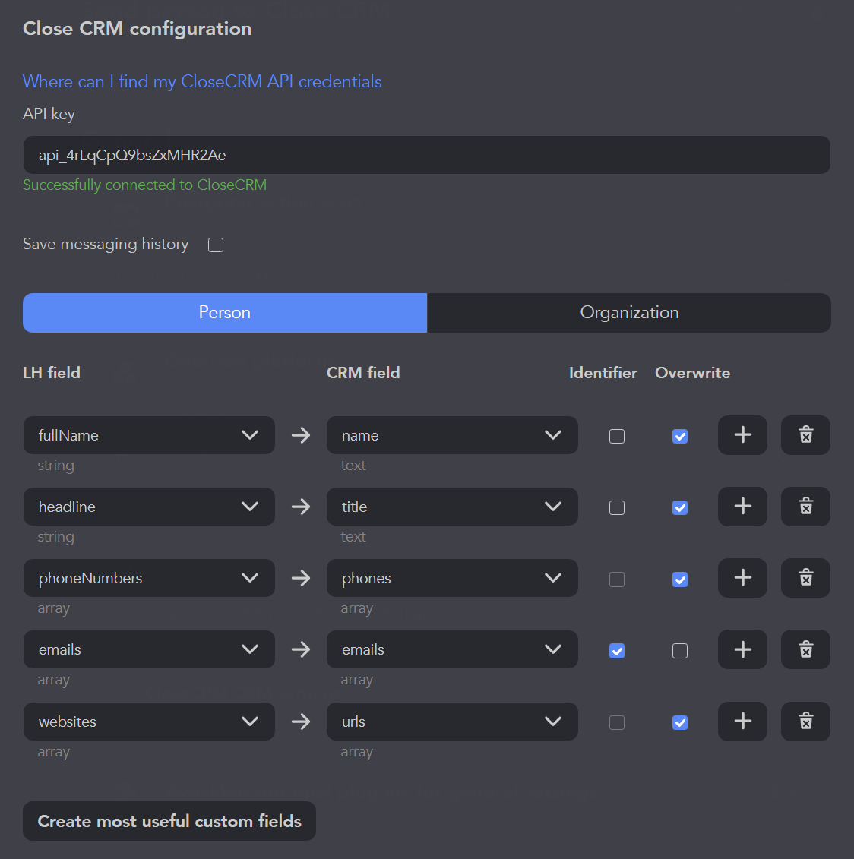854x859 pixels.
Task: Click the Successfully connected to CloseCRM message
Action: tap(144, 185)
